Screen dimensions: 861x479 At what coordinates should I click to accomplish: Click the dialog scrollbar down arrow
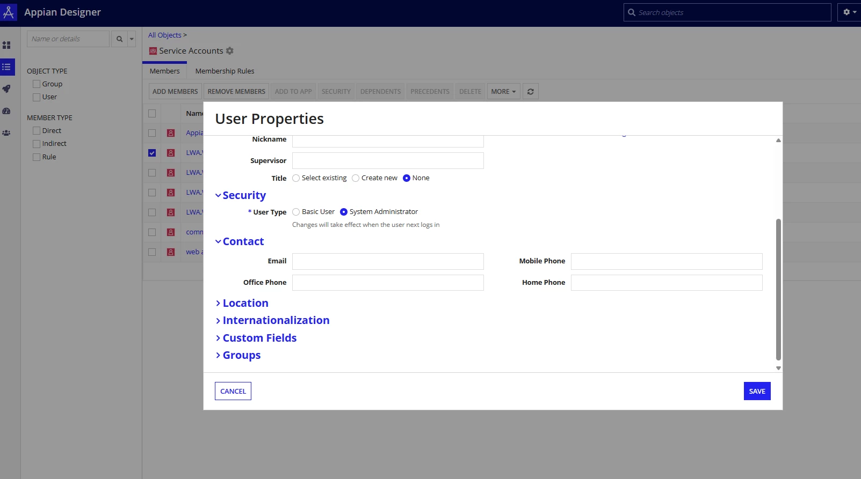click(x=778, y=368)
